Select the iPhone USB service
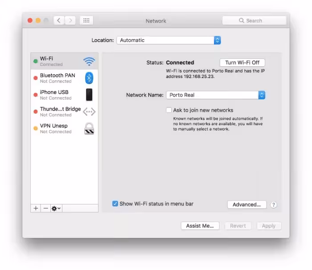Screen dimensions: 312x270 (x=64, y=95)
